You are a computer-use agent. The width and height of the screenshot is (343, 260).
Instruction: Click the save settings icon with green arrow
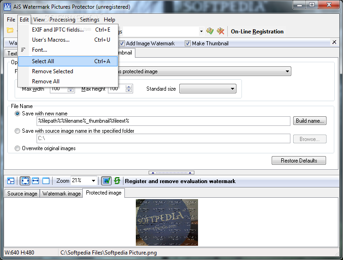tap(210, 31)
